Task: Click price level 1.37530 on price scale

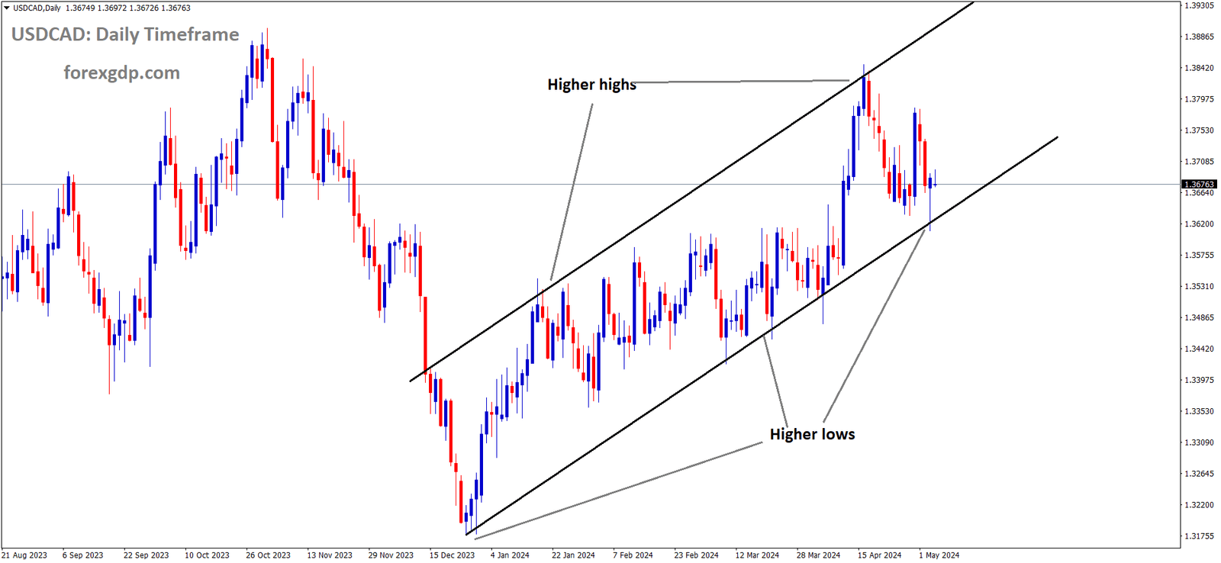Action: (1199, 130)
